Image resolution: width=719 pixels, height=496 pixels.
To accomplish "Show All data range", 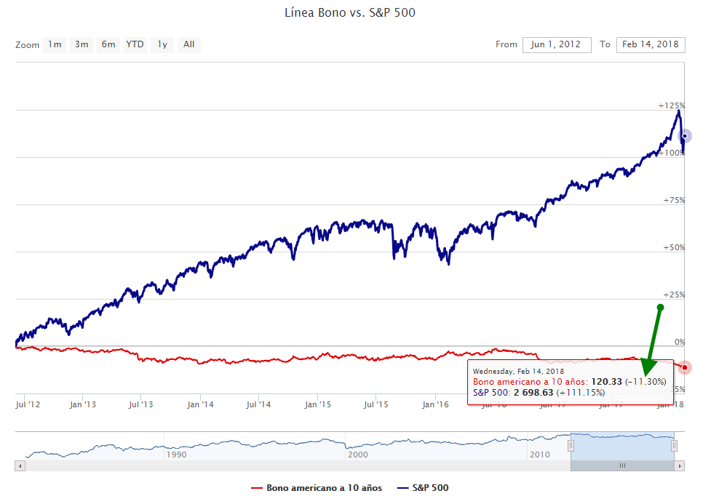I will coord(189,44).
